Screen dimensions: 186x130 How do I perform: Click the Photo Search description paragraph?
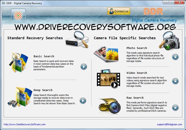[145, 57]
